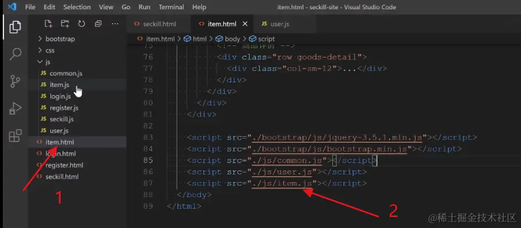
Task: Open the Search view in activity bar
Action: [x=15, y=54]
